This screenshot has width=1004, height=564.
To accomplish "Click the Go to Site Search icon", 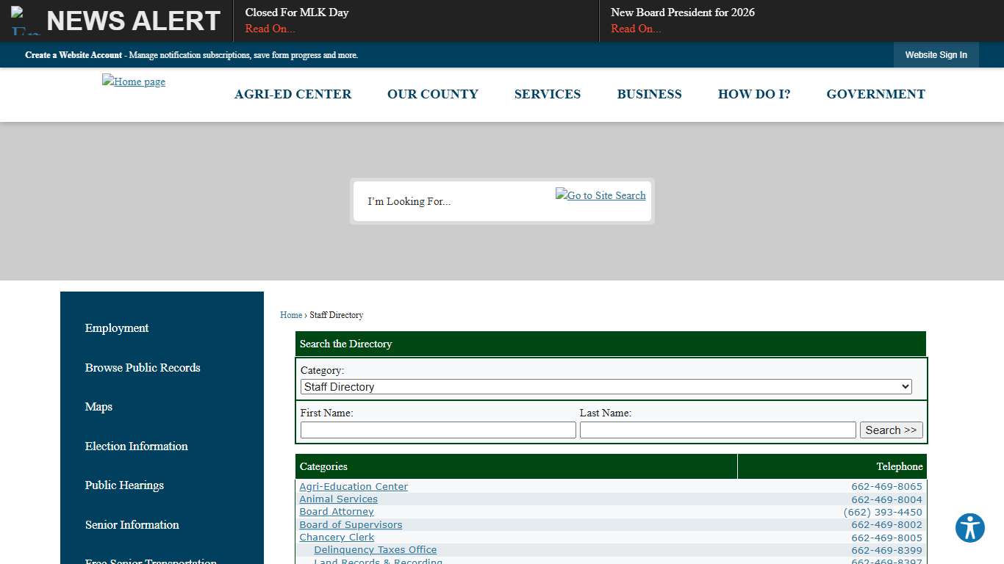I will pyautogui.click(x=600, y=195).
